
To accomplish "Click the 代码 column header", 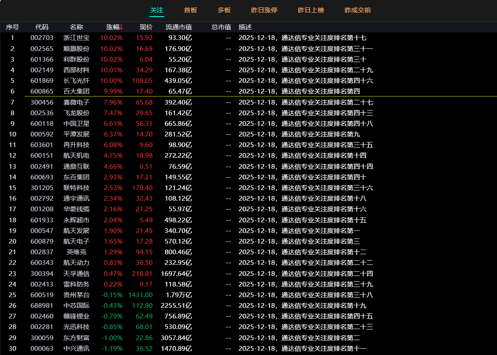I will click(42, 27).
